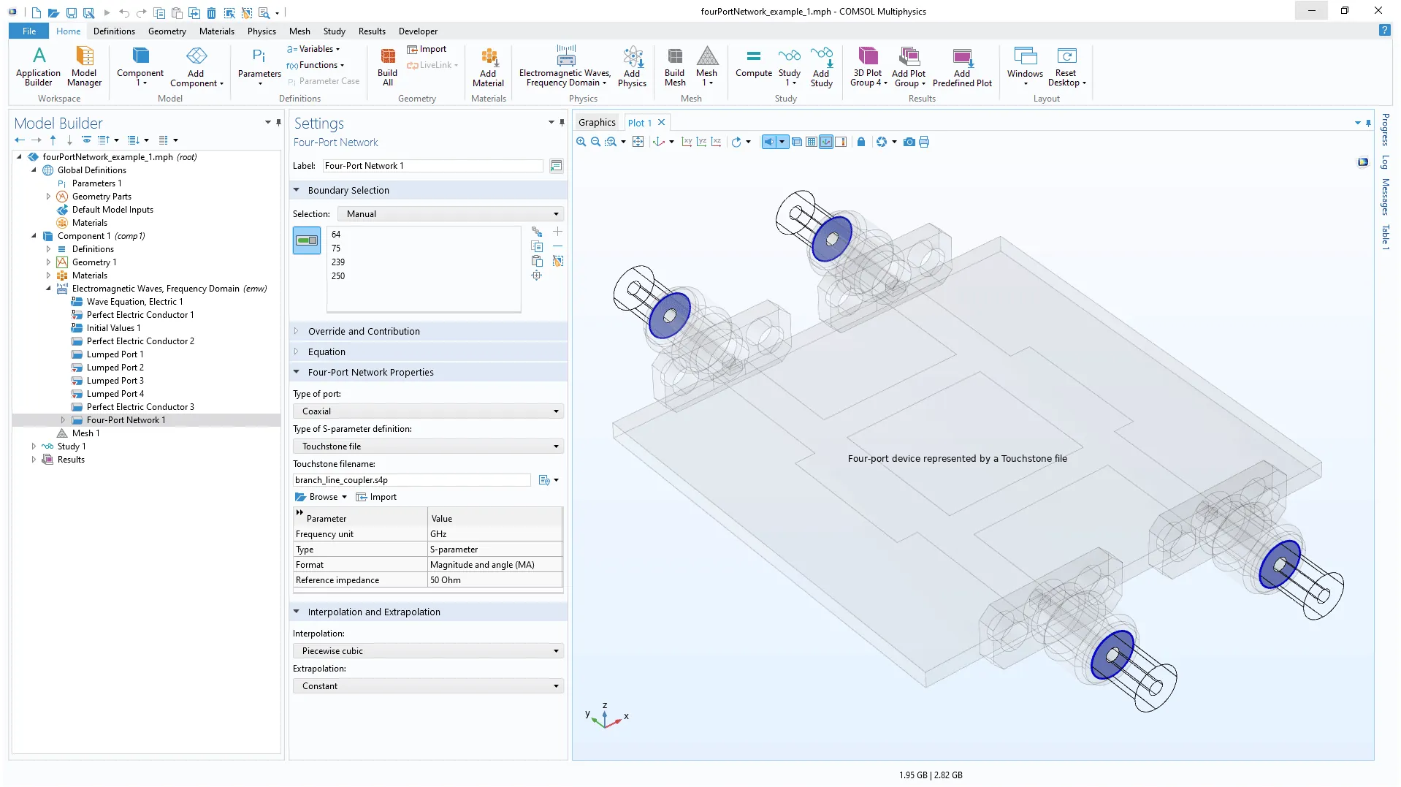Open the Interpolation Piecewise cubic dropdown
Screen dimensions: 1401x787
click(428, 651)
